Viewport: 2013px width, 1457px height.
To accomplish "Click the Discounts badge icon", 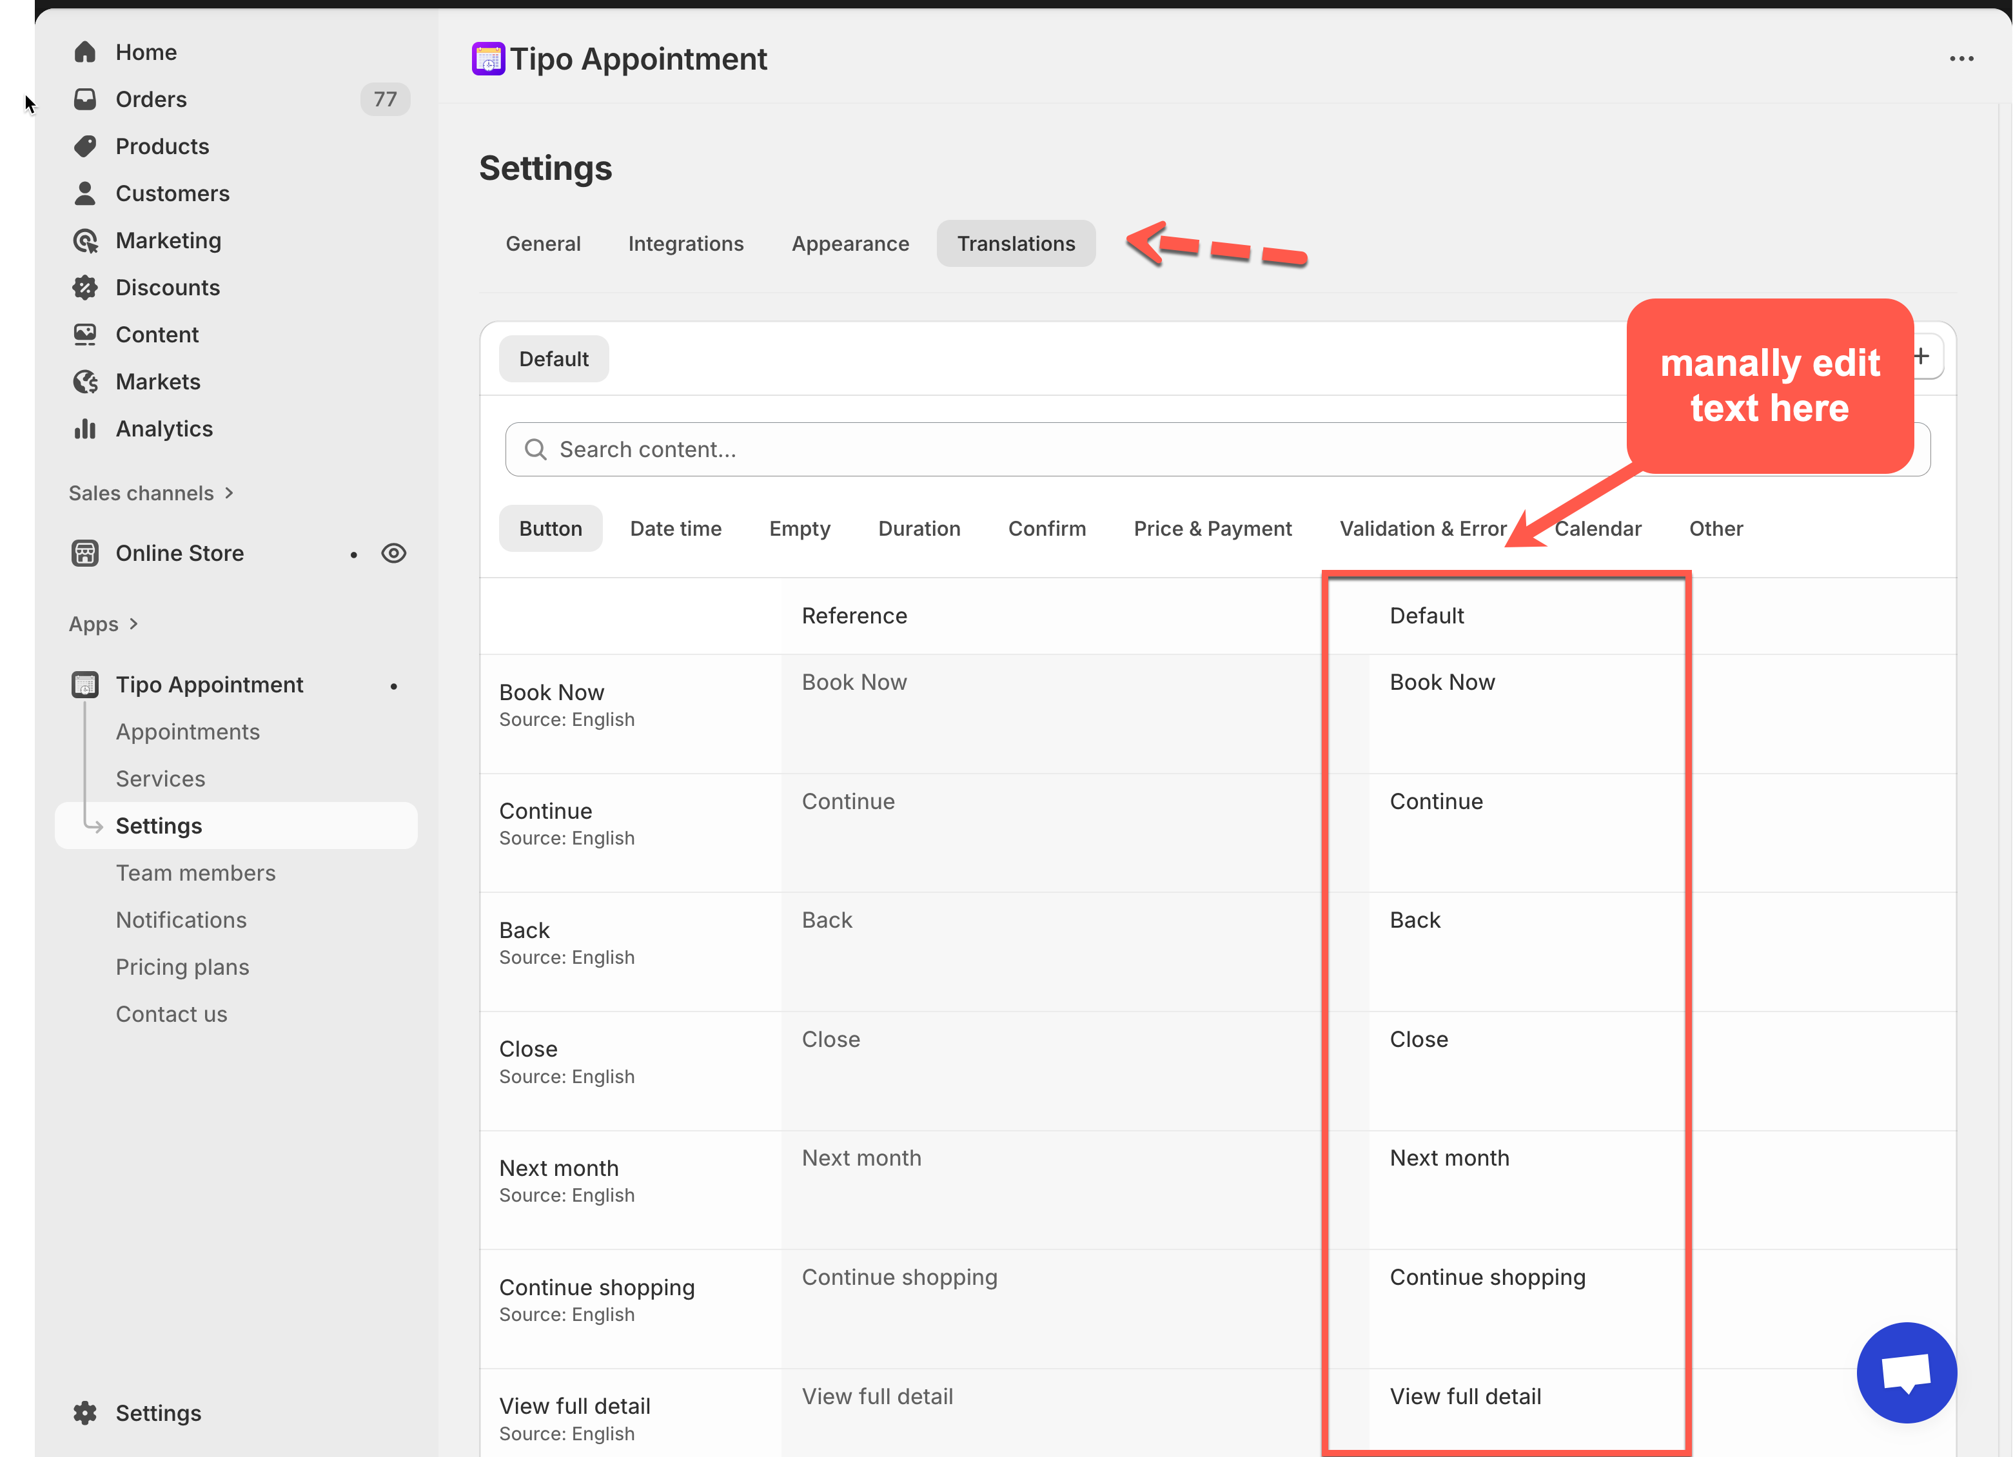I will coord(85,288).
